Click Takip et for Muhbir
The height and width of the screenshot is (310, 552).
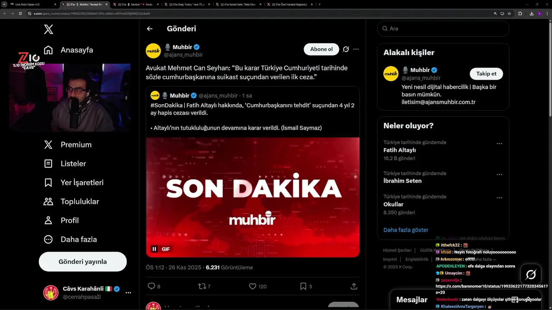(x=486, y=74)
